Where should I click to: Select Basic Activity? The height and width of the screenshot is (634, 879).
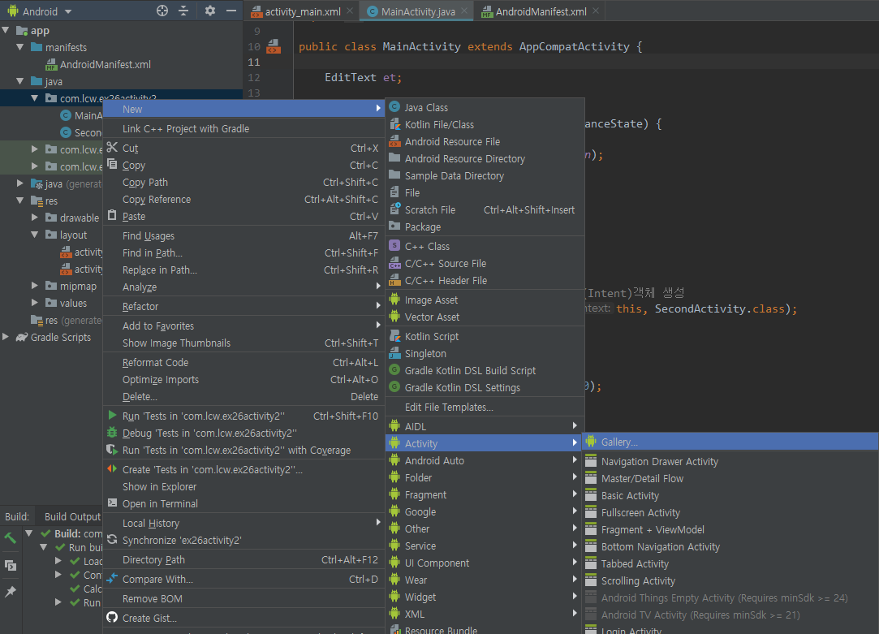point(730,495)
